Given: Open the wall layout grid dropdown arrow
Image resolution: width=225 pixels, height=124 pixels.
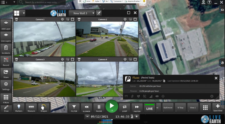Looking at the screenshot, I should tap(24, 13).
